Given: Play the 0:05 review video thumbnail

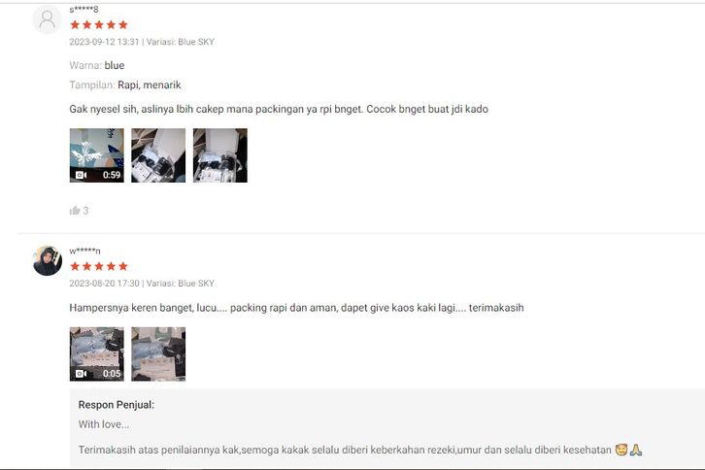Looking at the screenshot, I should 97,354.
